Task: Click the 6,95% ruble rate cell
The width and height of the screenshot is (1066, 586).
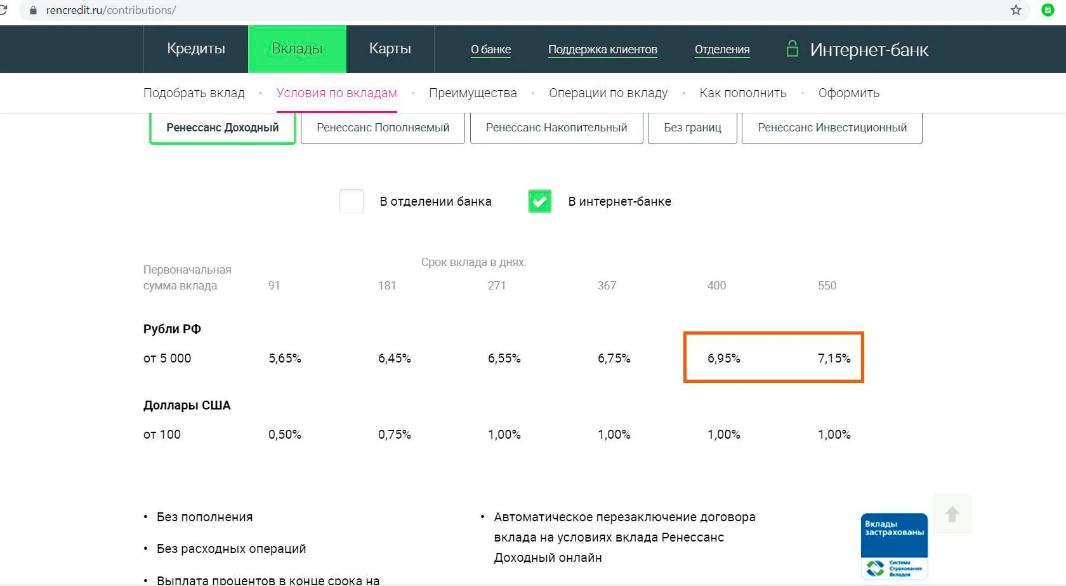Action: (724, 358)
